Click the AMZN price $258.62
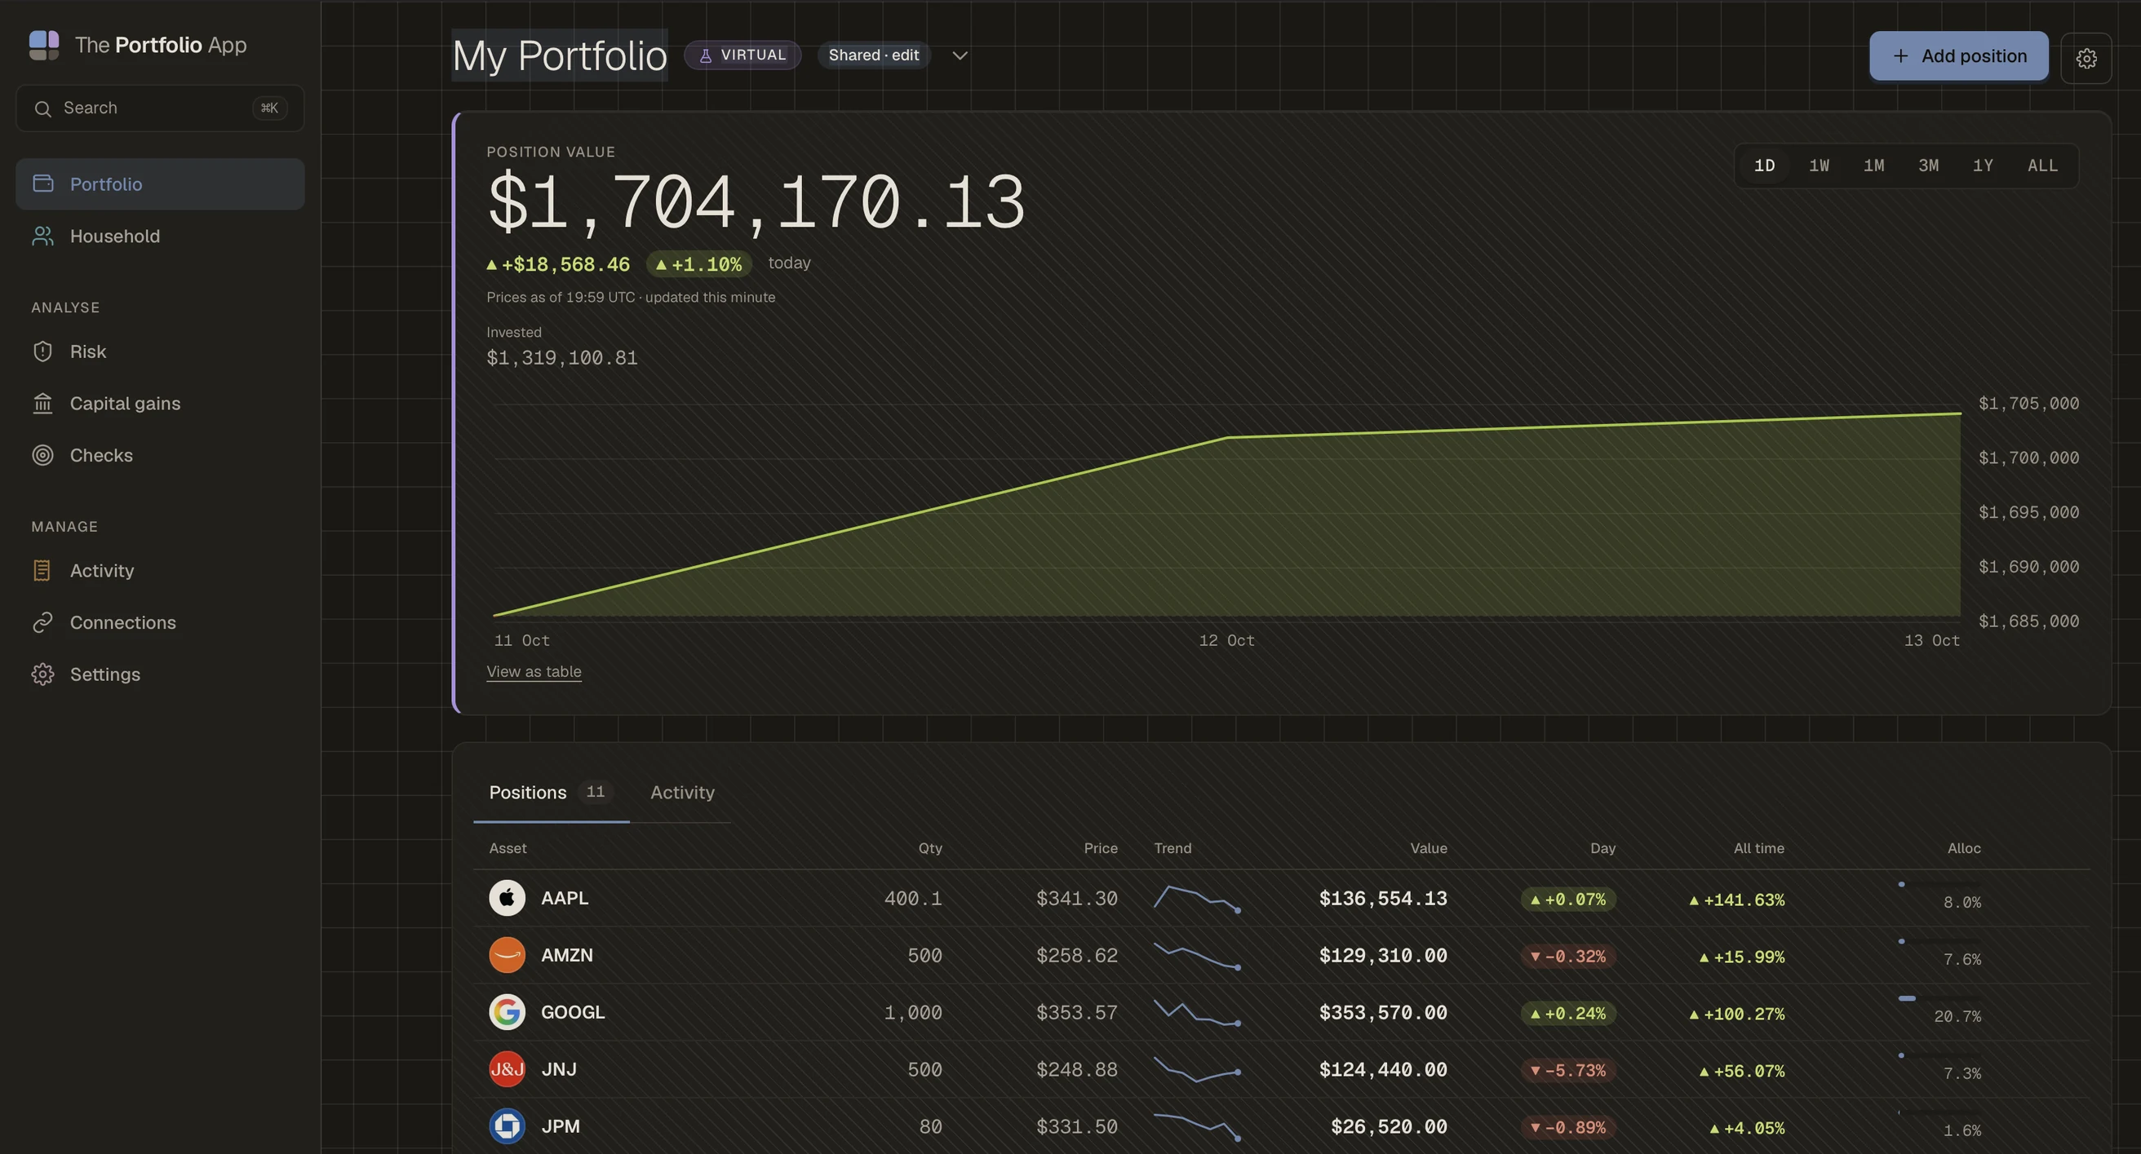The image size is (2141, 1154). tap(1076, 956)
